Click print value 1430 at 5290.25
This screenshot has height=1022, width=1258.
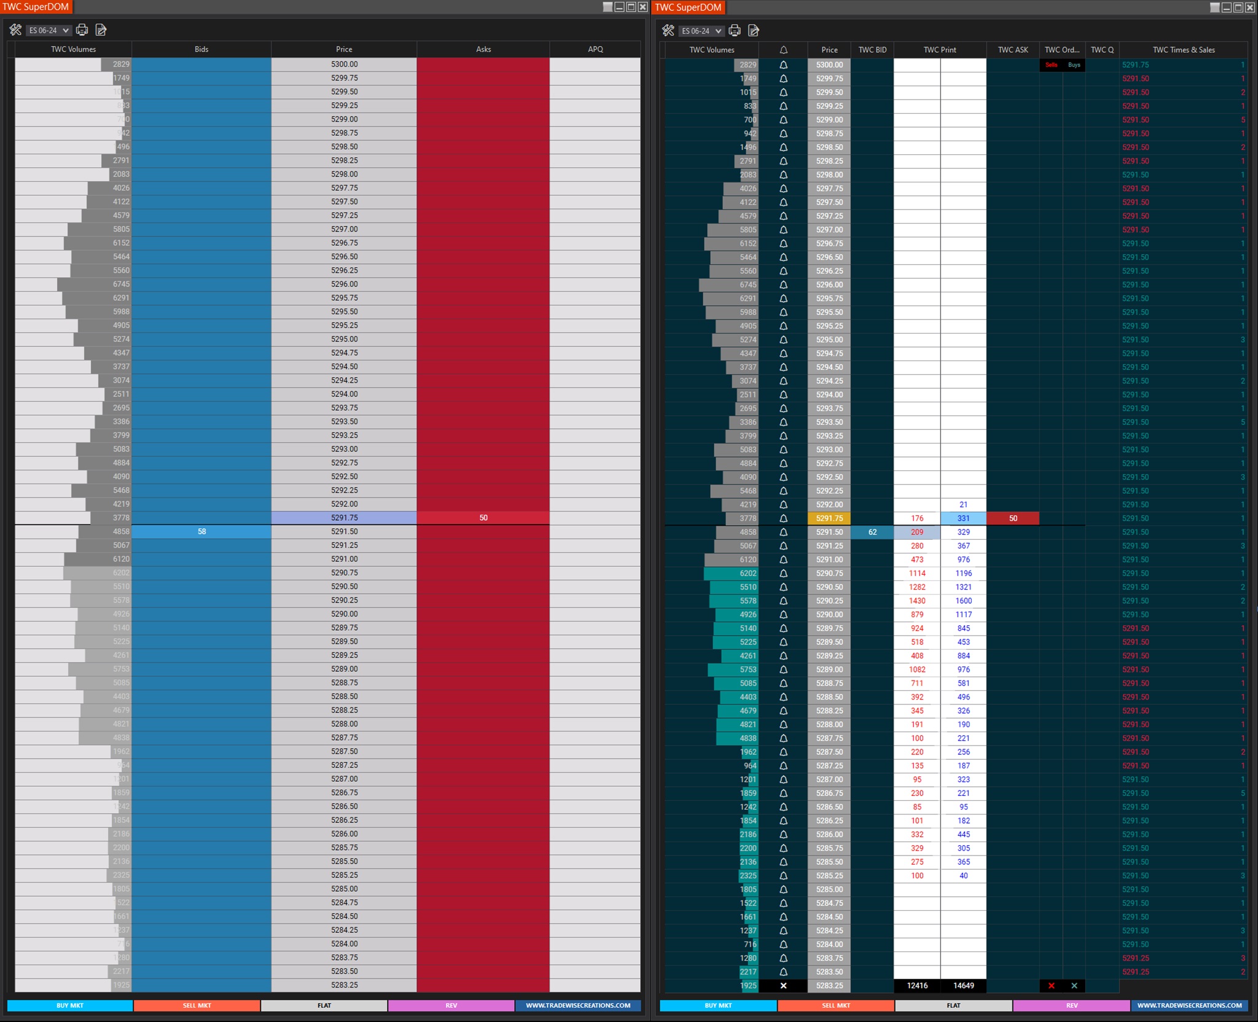(917, 601)
